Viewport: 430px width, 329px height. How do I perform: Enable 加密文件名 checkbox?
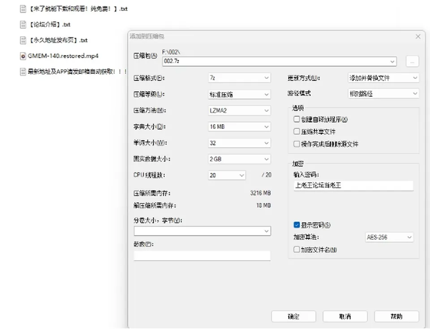coord(297,249)
